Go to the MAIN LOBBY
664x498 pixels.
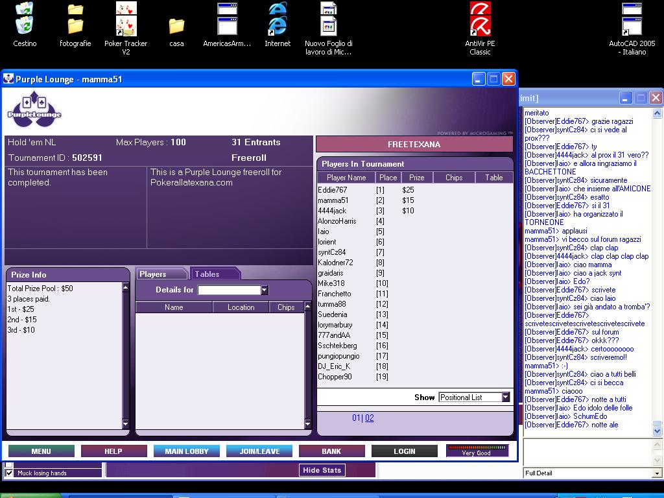point(187,451)
